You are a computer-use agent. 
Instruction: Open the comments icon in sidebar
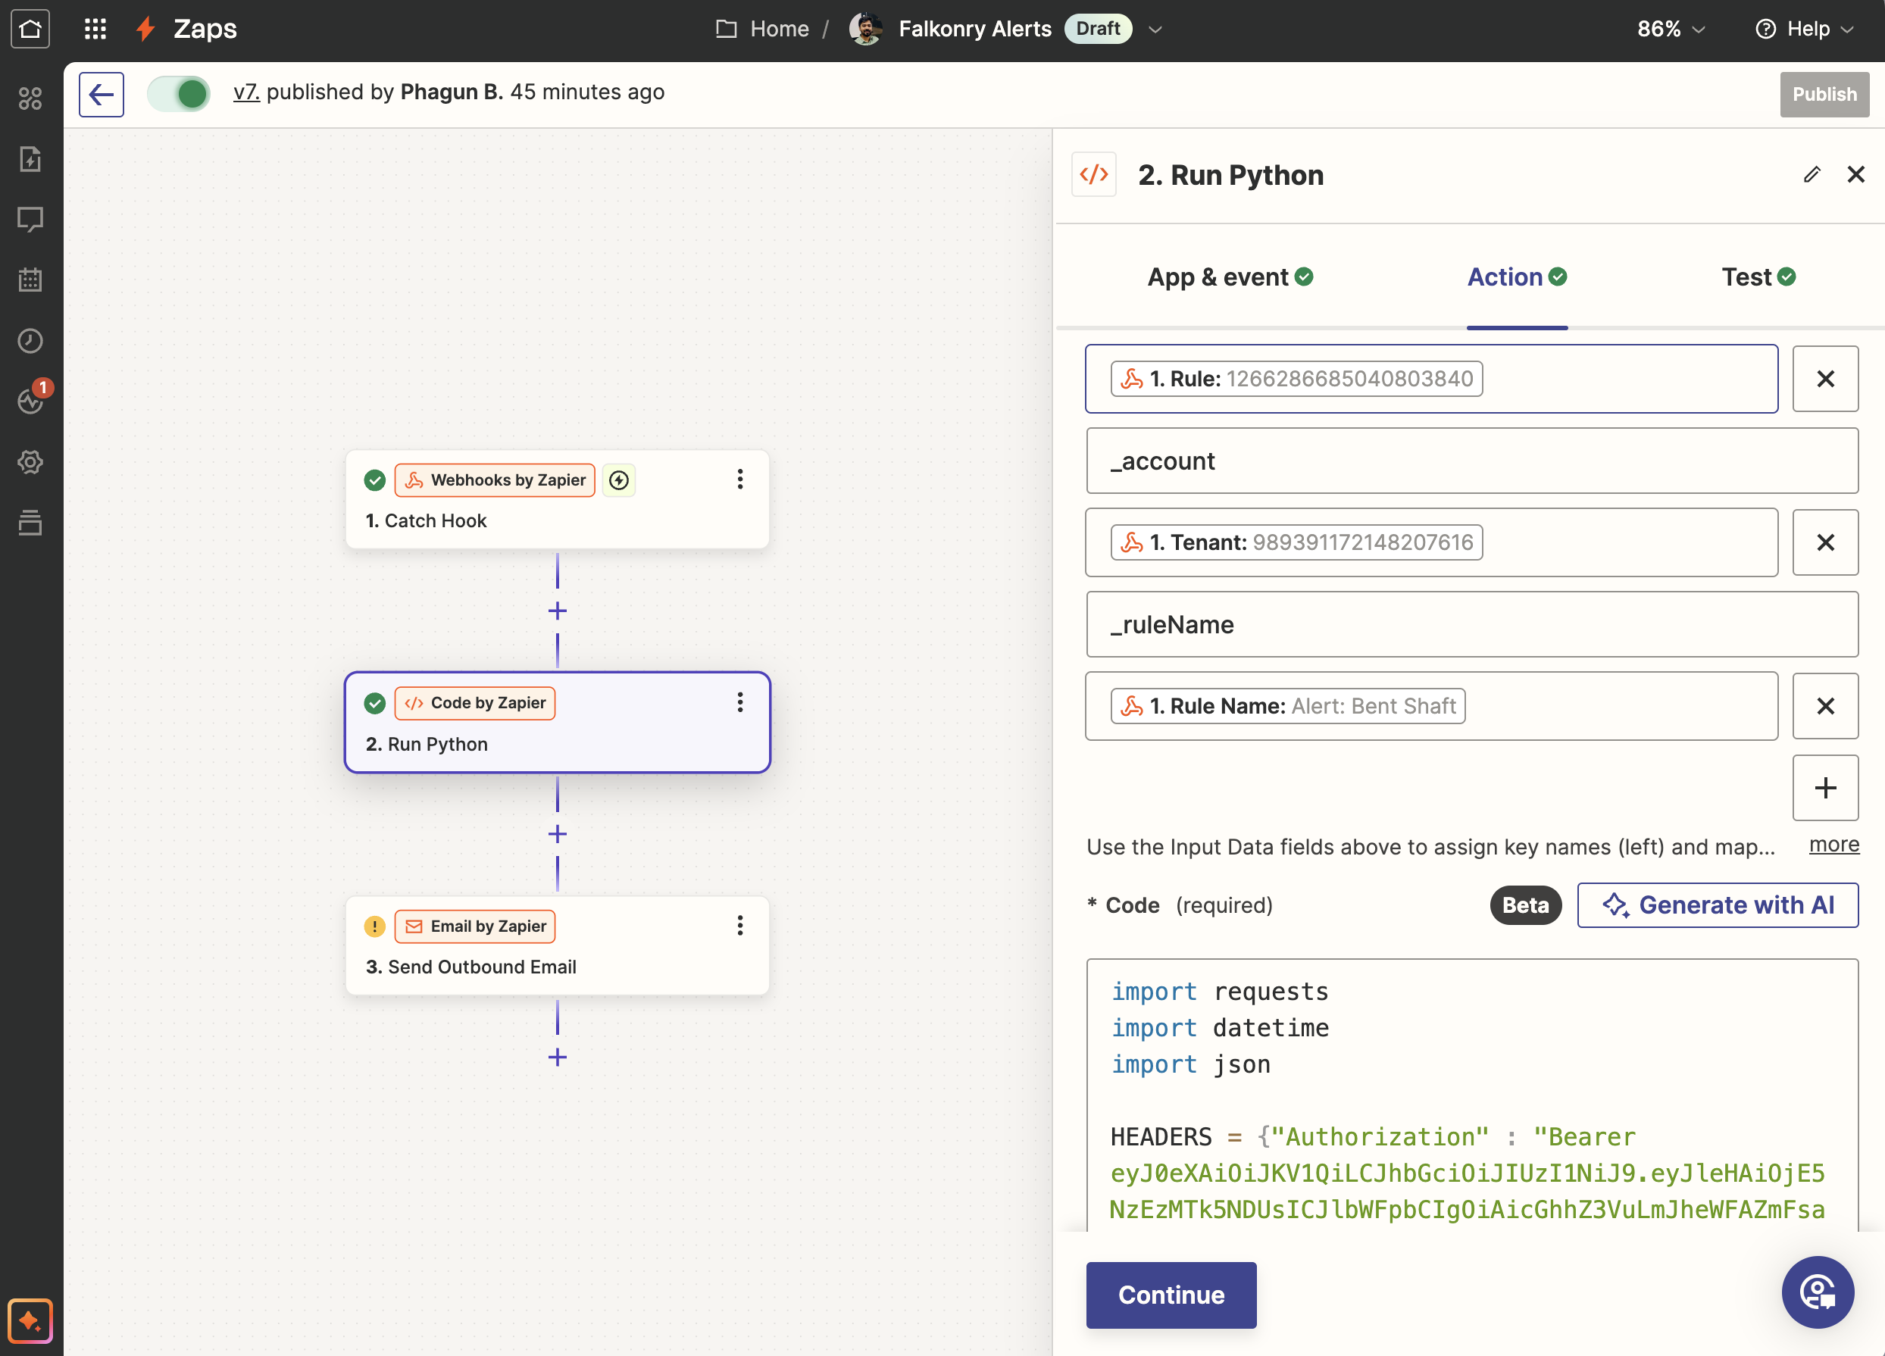point(31,220)
